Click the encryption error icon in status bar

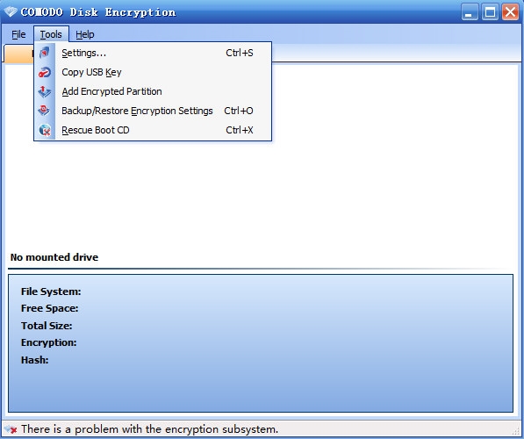[x=11, y=429]
